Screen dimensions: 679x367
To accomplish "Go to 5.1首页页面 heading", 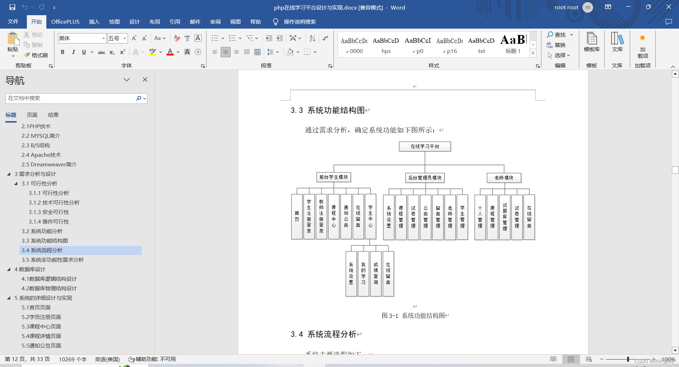I will tap(36, 308).
